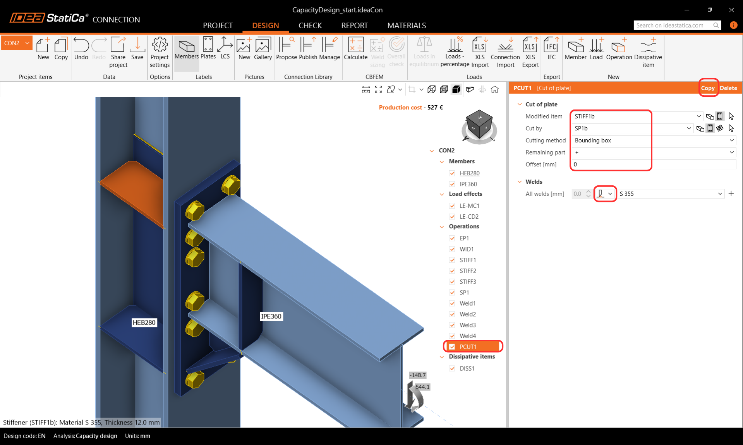743x445 pixels.
Task: Increase the All welds value with the stepper
Action: click(x=588, y=191)
